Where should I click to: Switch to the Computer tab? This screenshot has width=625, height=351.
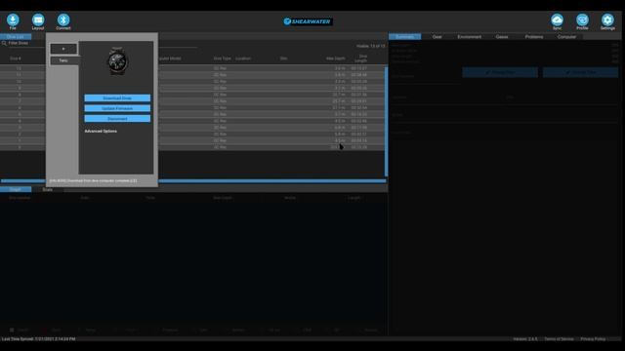pyautogui.click(x=566, y=37)
